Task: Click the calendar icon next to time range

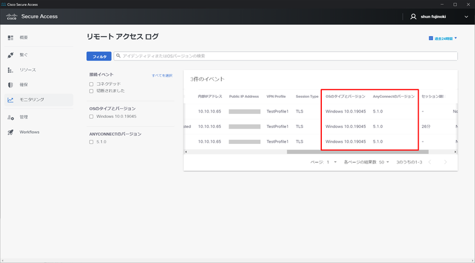Action: coord(431,39)
